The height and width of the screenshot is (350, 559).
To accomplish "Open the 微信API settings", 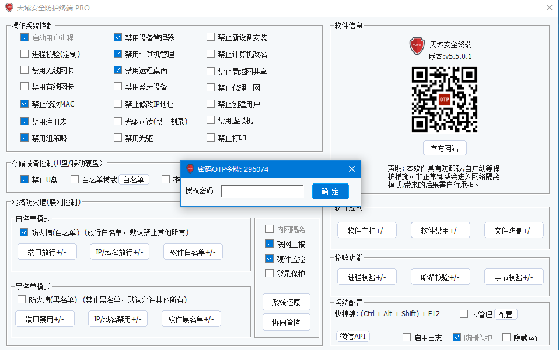I will click(x=354, y=337).
